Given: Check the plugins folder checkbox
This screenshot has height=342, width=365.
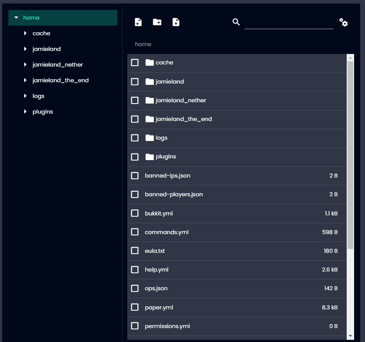Looking at the screenshot, I should (x=135, y=157).
